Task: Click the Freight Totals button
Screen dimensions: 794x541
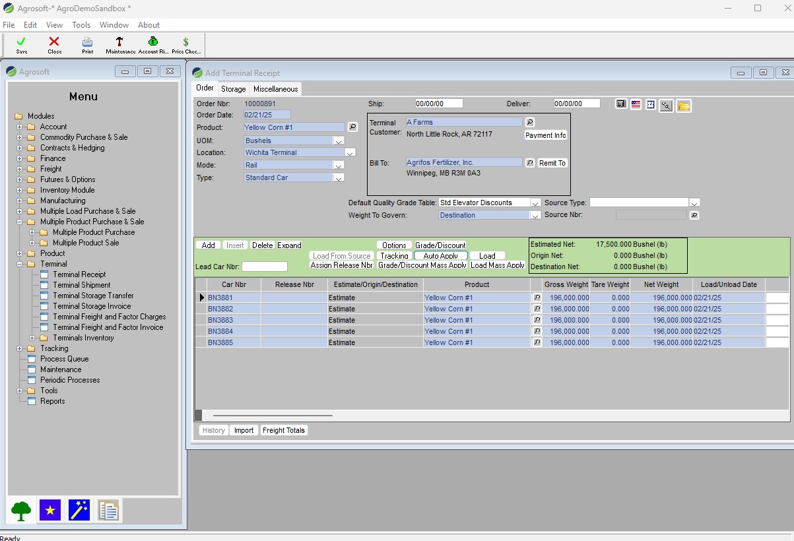Action: (x=284, y=430)
